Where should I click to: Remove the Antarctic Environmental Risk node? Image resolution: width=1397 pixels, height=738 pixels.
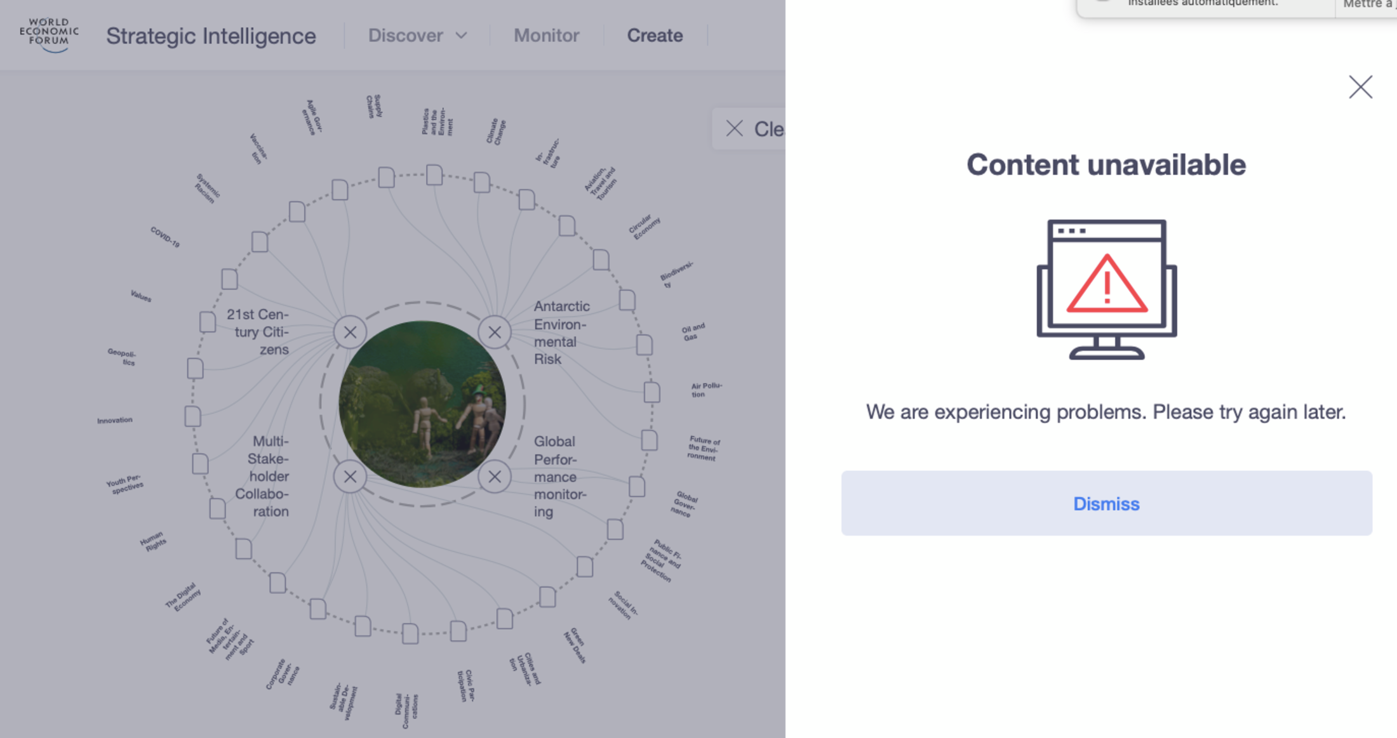[495, 332]
